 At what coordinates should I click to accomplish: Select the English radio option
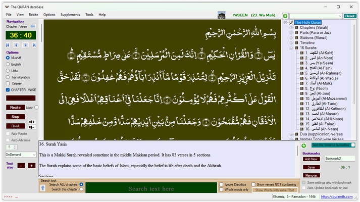click(x=8, y=64)
